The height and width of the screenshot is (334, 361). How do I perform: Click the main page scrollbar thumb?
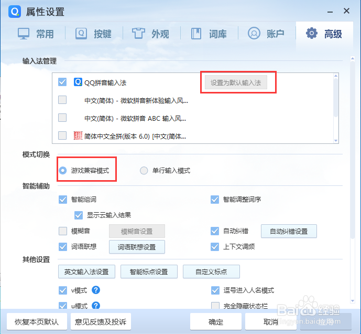pyautogui.click(x=353, y=150)
